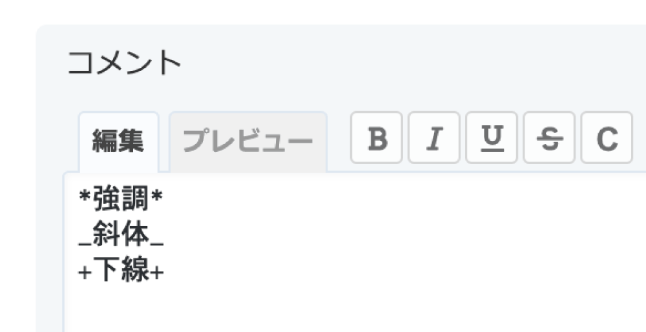Image resolution: width=646 pixels, height=332 pixels.
Task: Apply italic using the I button
Action: click(x=434, y=138)
